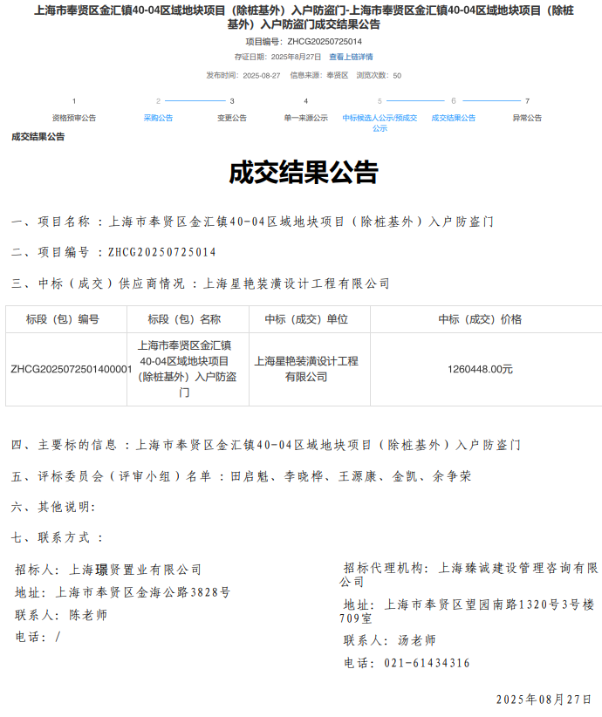Open the 采购公告 step
The width and height of the screenshot is (602, 717).
158,118
